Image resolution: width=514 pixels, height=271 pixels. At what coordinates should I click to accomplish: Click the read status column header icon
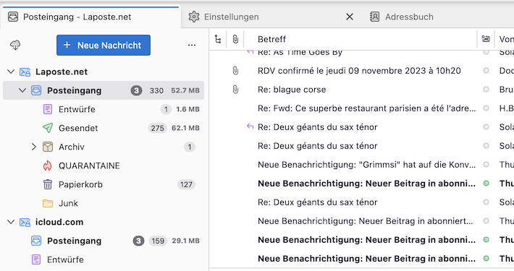[486, 39]
